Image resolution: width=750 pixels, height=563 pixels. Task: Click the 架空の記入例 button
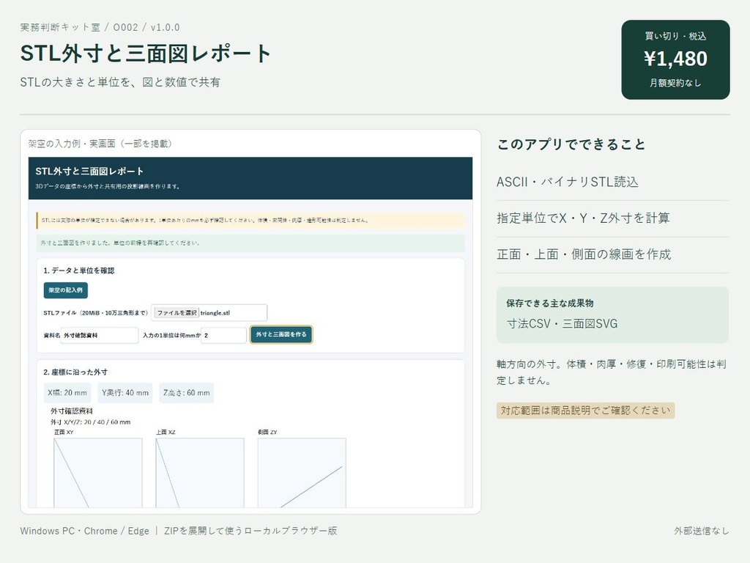click(x=65, y=290)
